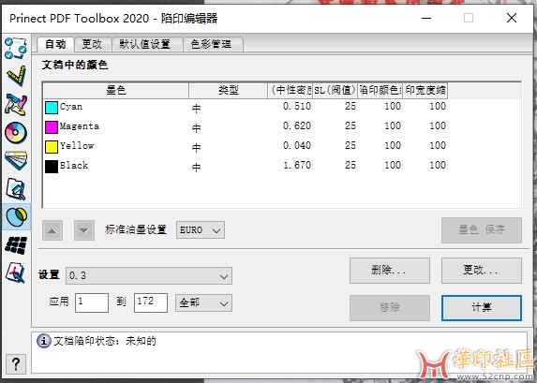Open the 全部 page range dropdown
Image resolution: width=537 pixels, height=383 pixels.
[203, 302]
